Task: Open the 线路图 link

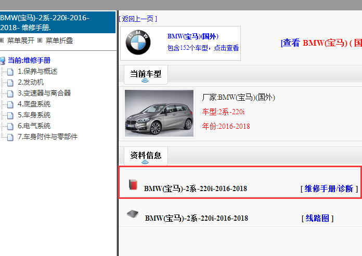Action: click(317, 218)
